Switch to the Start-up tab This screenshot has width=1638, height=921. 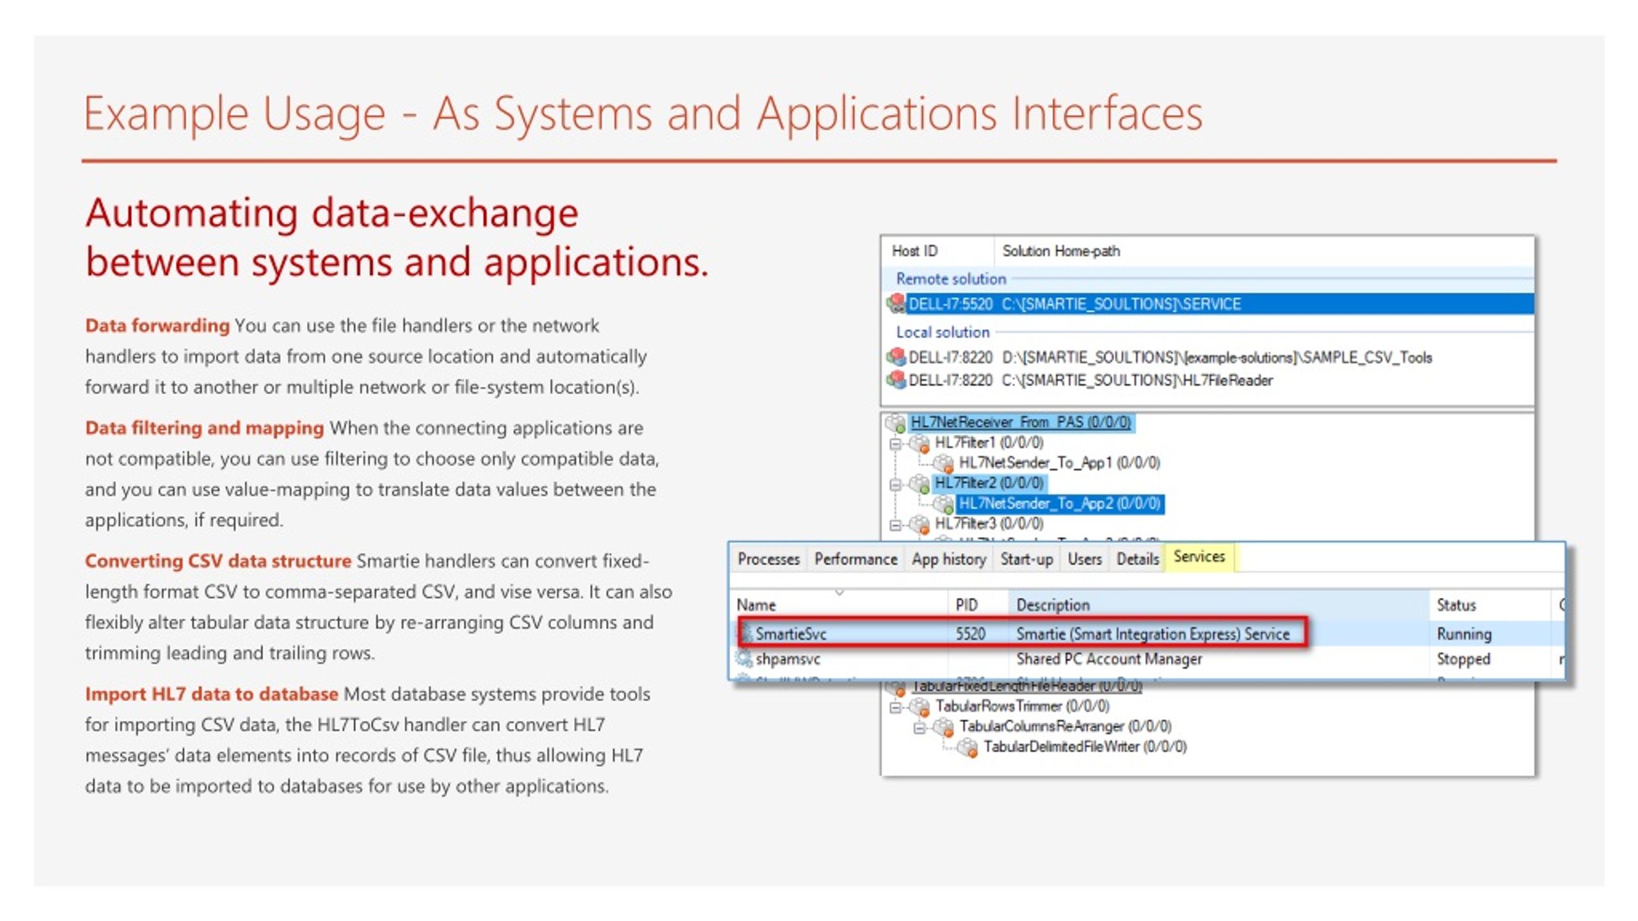[1026, 559]
